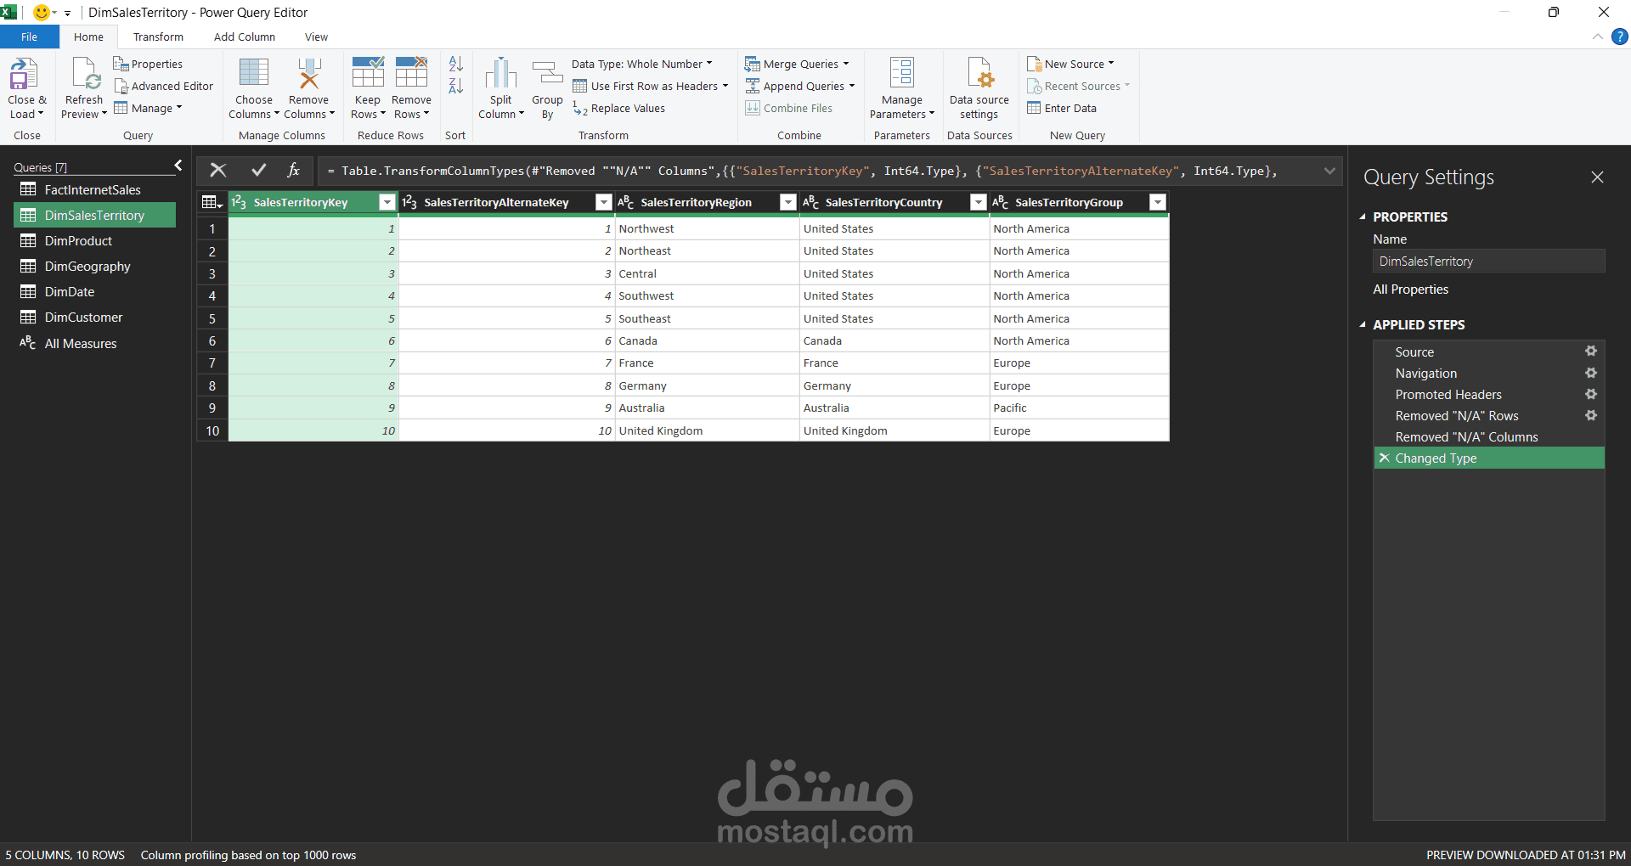Select the DimProduct query

click(95, 240)
